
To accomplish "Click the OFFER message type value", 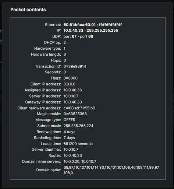I will point(70,120).
